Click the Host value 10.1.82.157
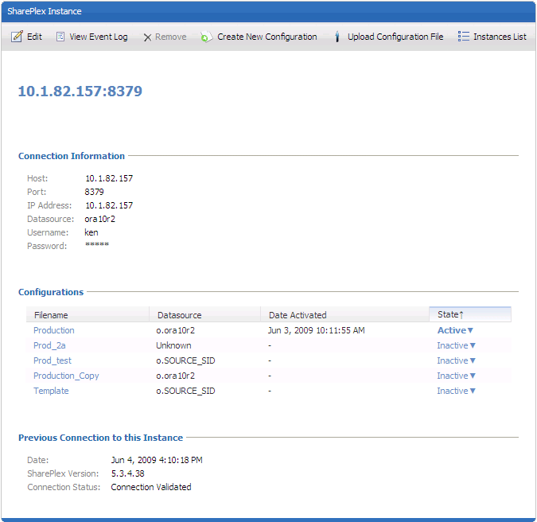This screenshot has width=537, height=522. (x=109, y=178)
